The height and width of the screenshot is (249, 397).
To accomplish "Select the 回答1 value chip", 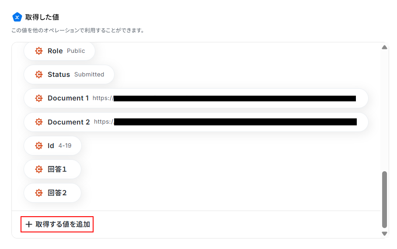I will (x=52, y=169).
